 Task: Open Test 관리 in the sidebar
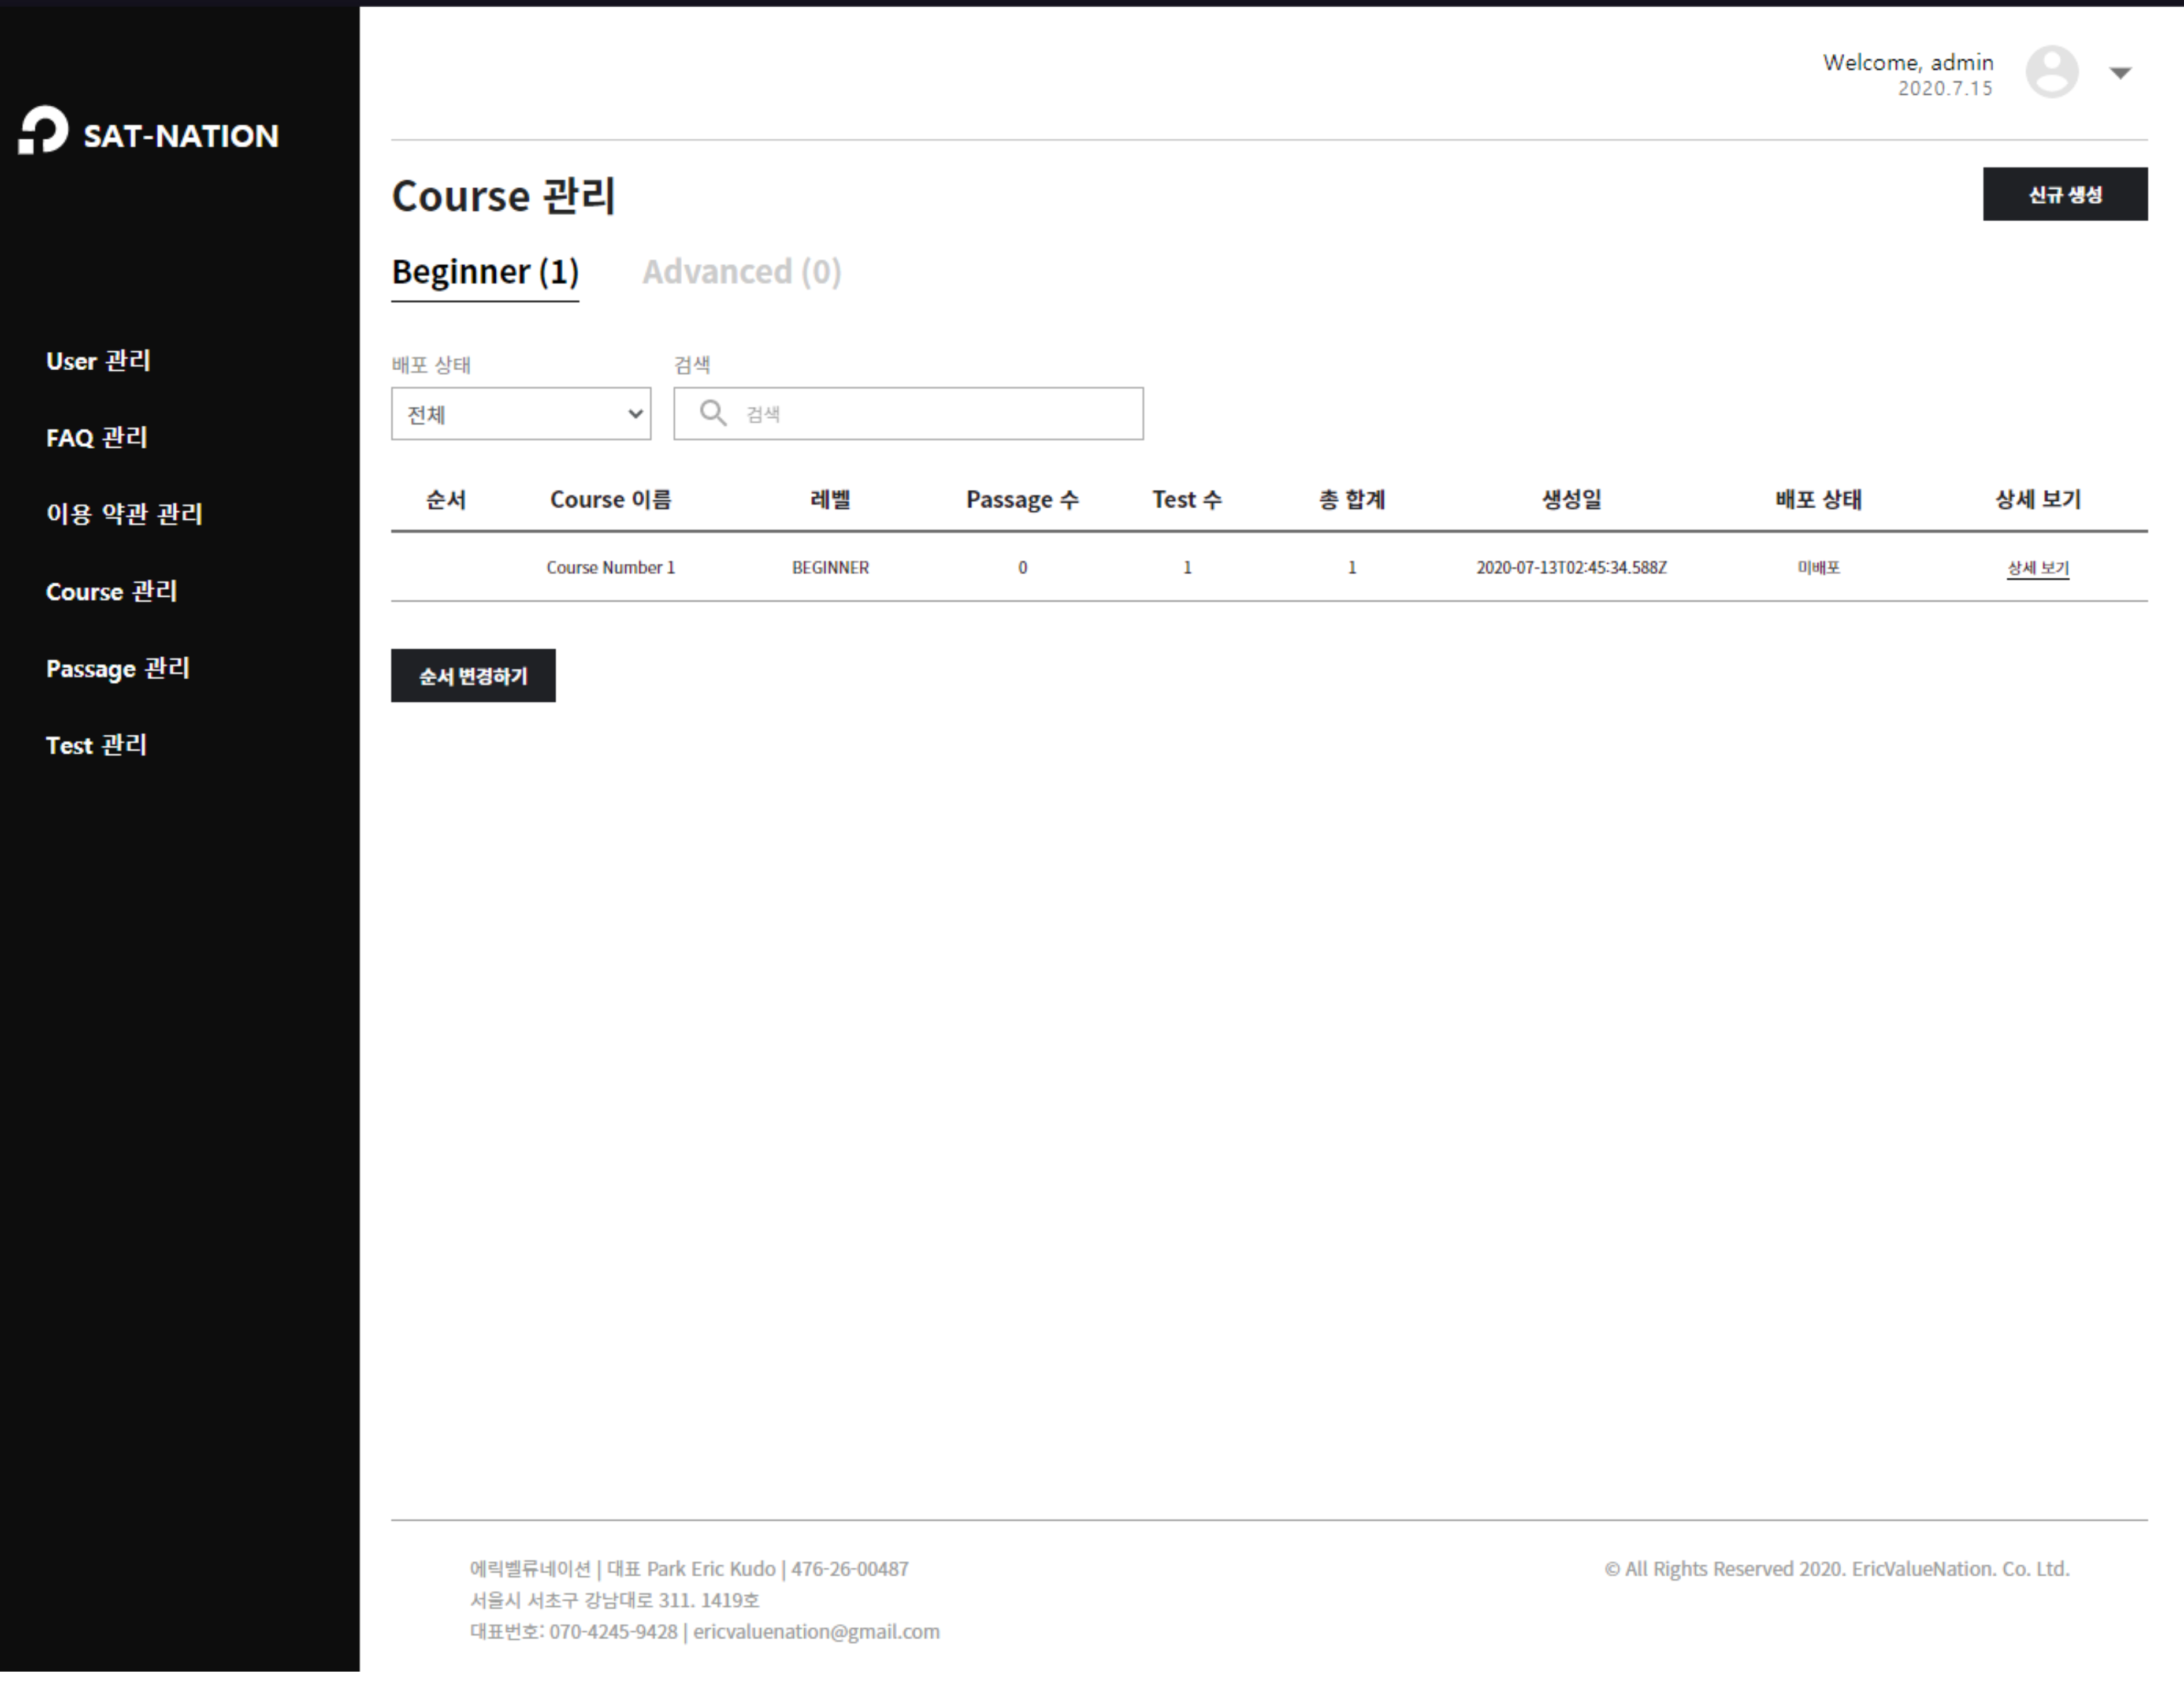(96, 746)
